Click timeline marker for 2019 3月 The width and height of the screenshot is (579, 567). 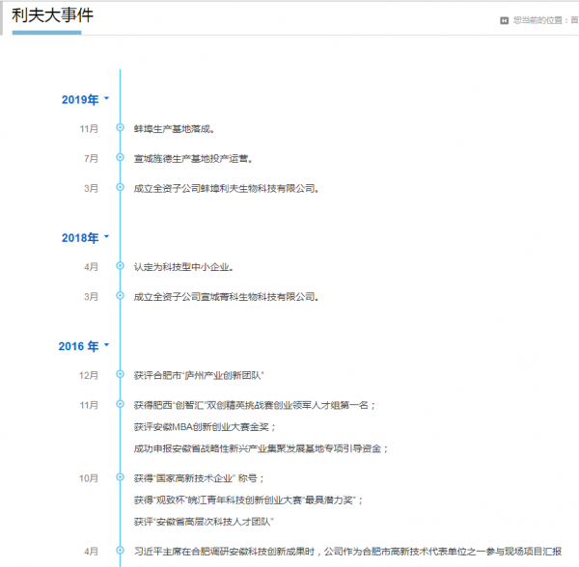point(120,187)
